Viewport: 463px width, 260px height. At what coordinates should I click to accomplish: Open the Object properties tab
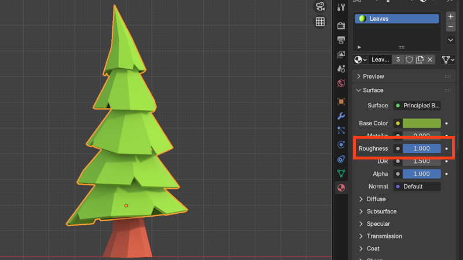point(341,101)
